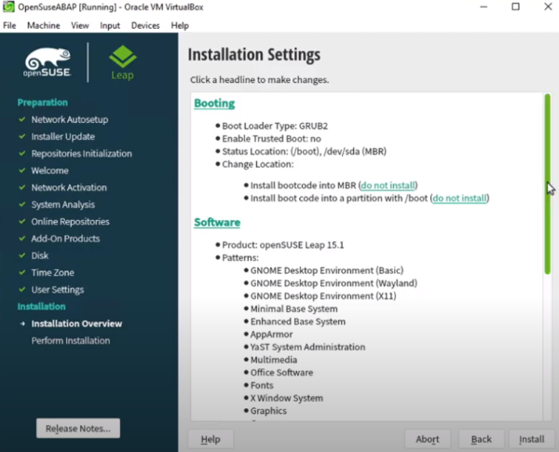559x452 pixels.
Task: Click checkmark next to Network Autosetup
Action: [x=22, y=119]
